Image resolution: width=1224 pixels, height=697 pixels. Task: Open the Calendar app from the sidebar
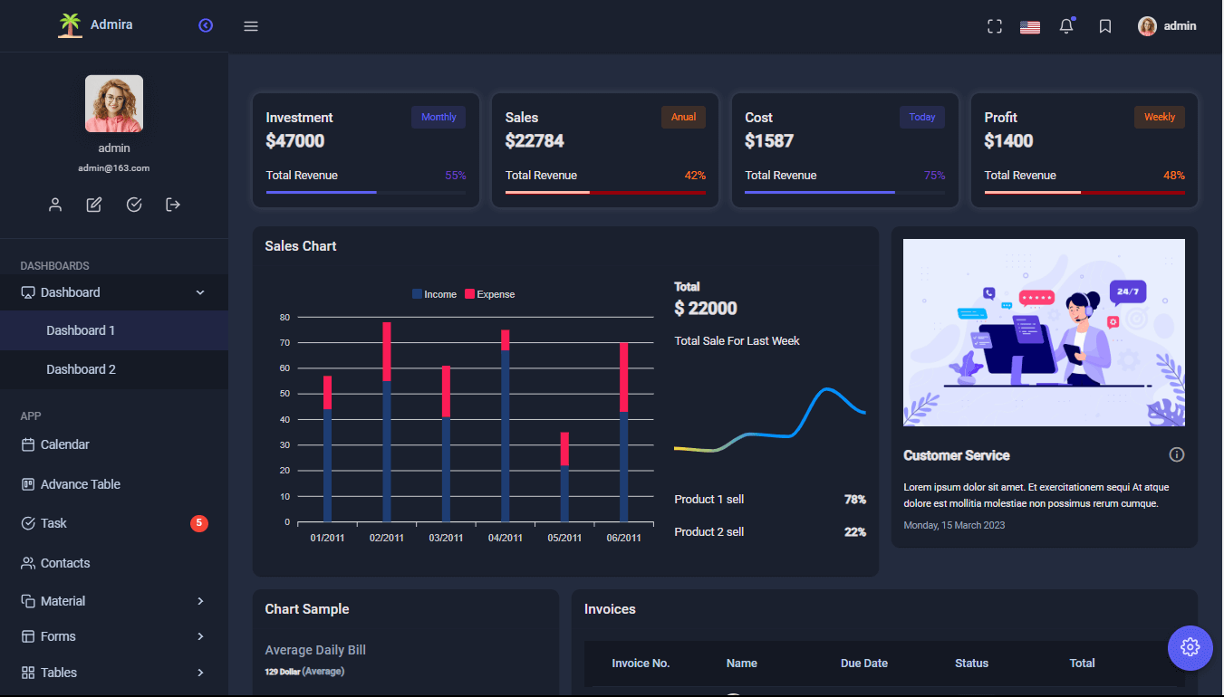coord(63,444)
